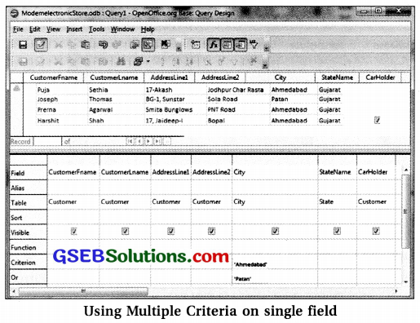Toggle the Edit Data toolbar button
This screenshot has height=323, width=420.
point(41,45)
